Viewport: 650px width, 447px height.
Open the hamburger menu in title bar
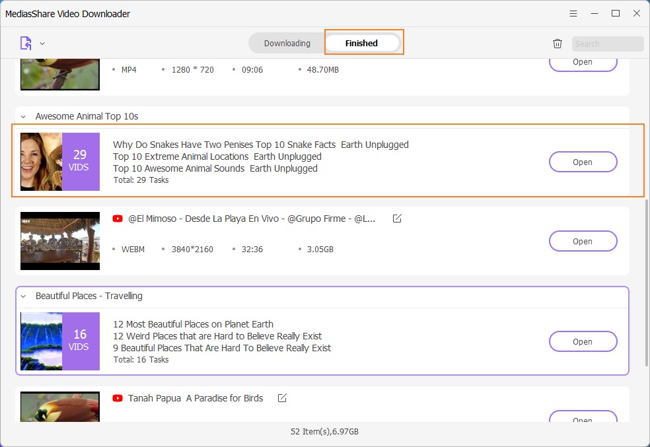573,13
